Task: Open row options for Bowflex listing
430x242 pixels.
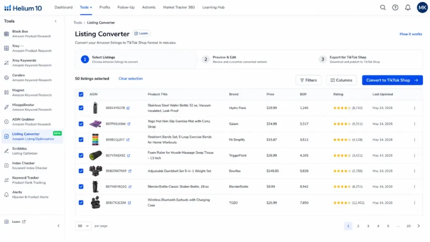Action: click(x=414, y=171)
